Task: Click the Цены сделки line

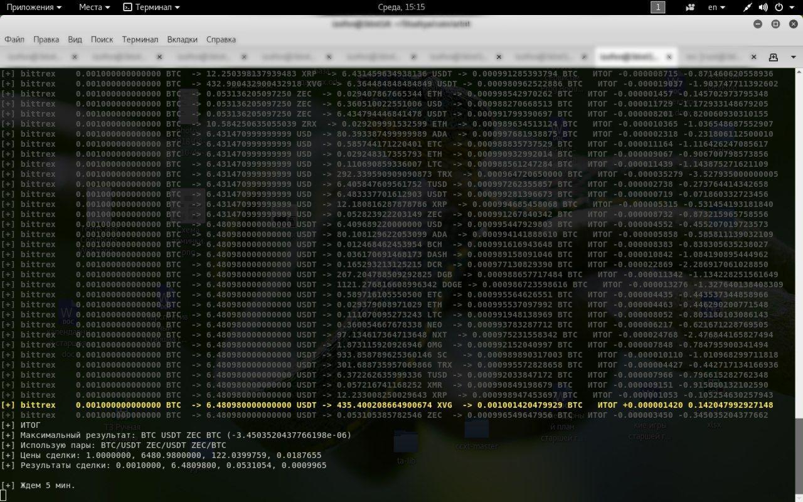Action: pyautogui.click(x=161, y=455)
